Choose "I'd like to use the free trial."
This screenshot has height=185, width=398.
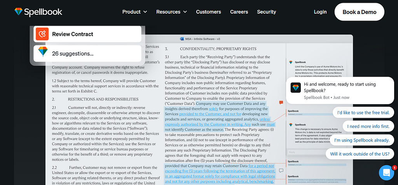pyautogui.click(x=363, y=112)
